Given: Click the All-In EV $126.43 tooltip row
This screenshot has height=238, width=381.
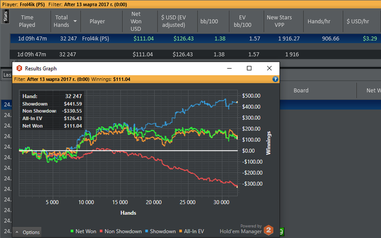Looking at the screenshot, I should 52,118.
